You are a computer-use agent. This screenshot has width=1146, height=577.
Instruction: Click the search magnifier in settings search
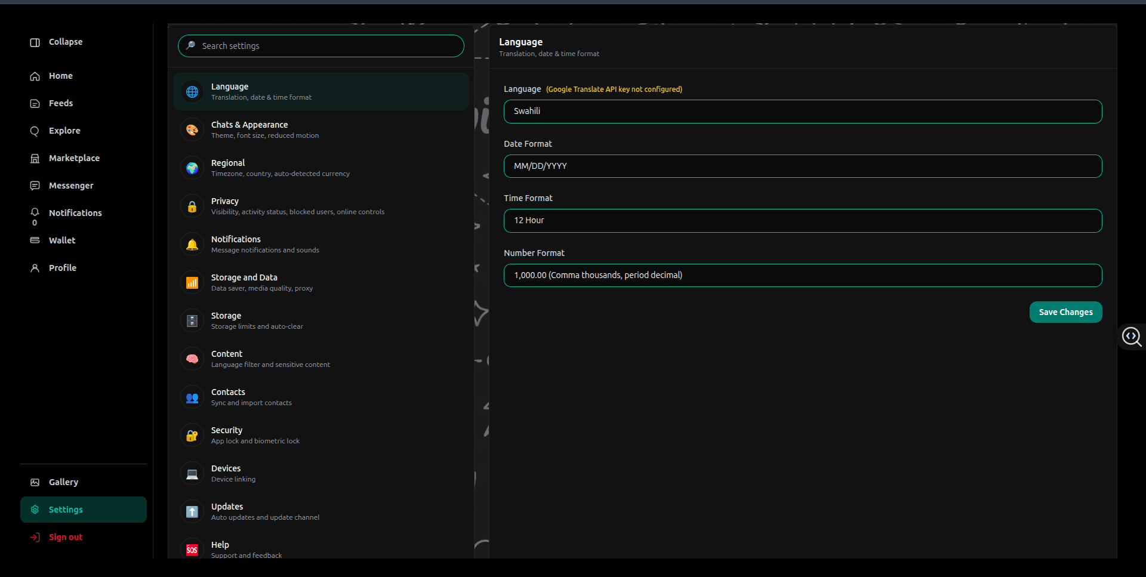[191, 46]
